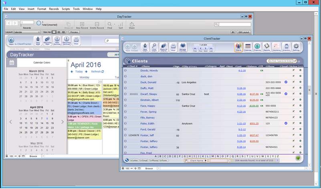Sort clients by Name column header
Image resolution: width=321 pixels, height=189 pixels.
tap(146, 66)
